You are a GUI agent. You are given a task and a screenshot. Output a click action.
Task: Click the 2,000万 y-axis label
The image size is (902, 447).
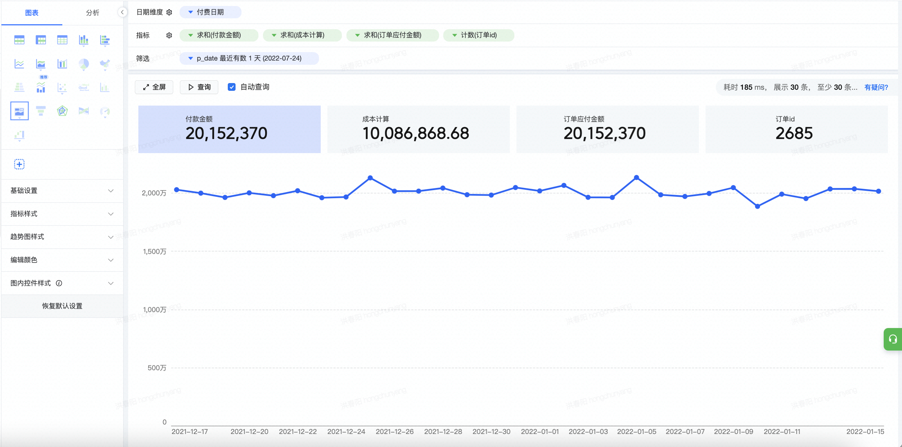point(154,193)
